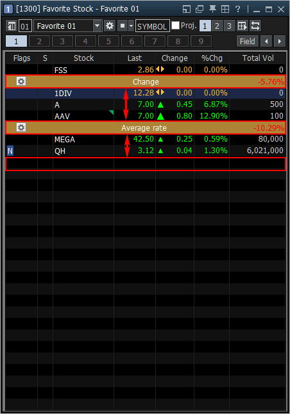
Task: Click the column export icon beside 3
Action: [x=242, y=26]
